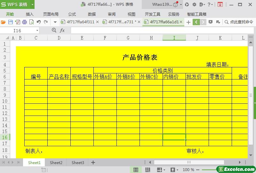Click the search command magnifier box
This screenshot has width=256, height=173.
(239, 22)
